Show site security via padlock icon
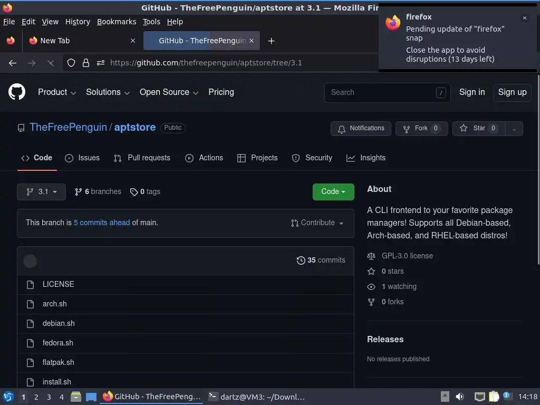 click(x=86, y=63)
